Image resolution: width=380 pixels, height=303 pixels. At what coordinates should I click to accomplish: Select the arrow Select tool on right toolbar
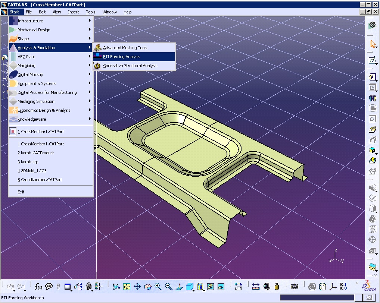click(x=373, y=44)
